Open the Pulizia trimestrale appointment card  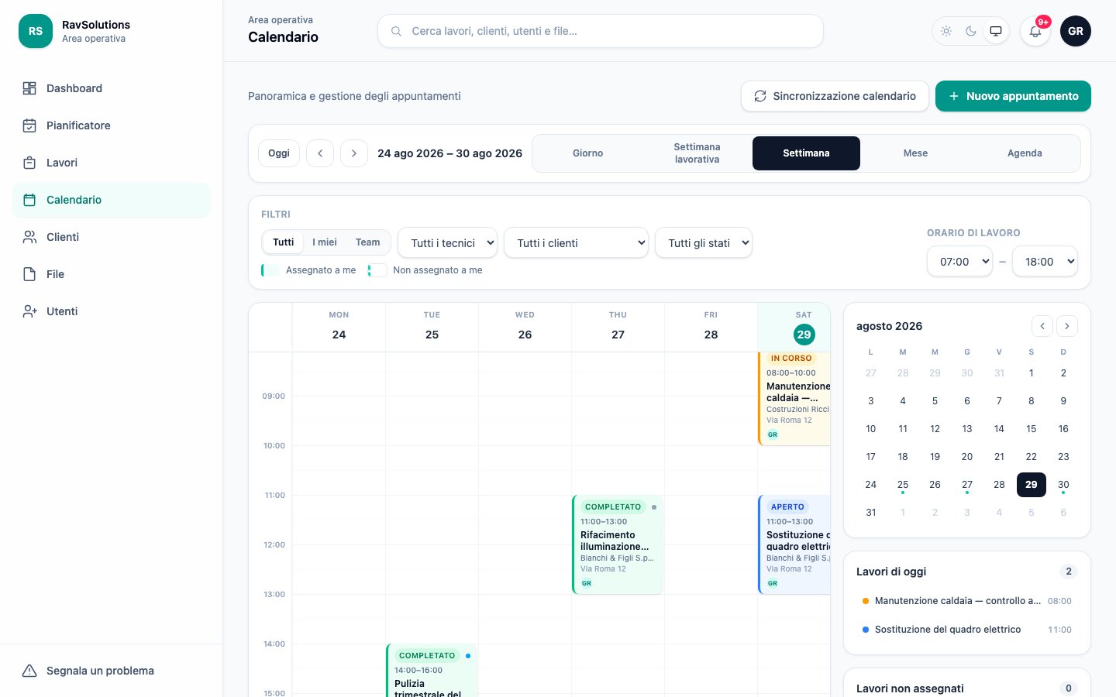pyautogui.click(x=432, y=671)
